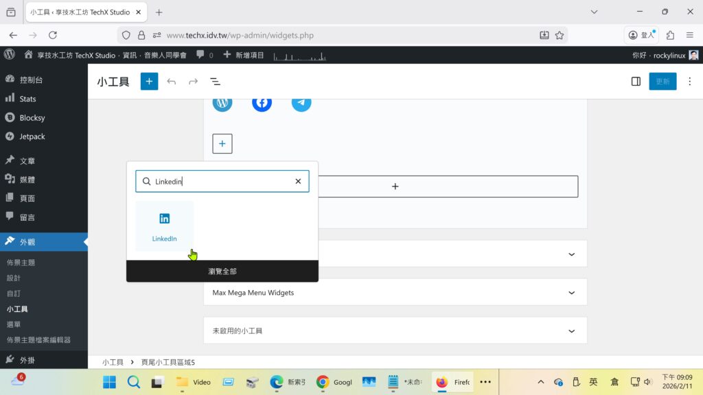Click the Facebook social icon
703x395 pixels.
pyautogui.click(x=262, y=103)
